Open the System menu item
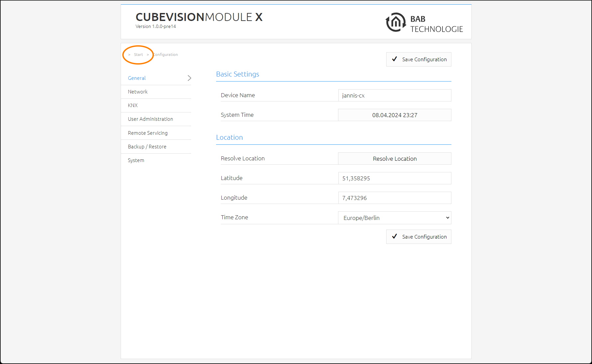This screenshot has width=592, height=364. tap(156, 160)
